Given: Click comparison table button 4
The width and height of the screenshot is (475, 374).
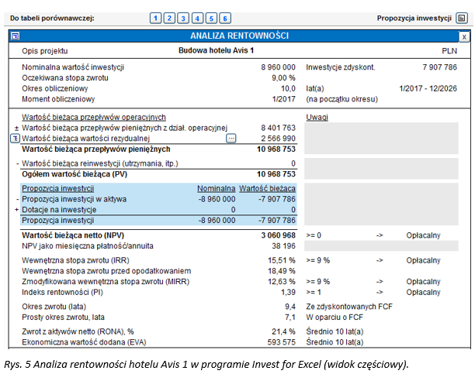Looking at the screenshot, I should pyautogui.click(x=197, y=18).
